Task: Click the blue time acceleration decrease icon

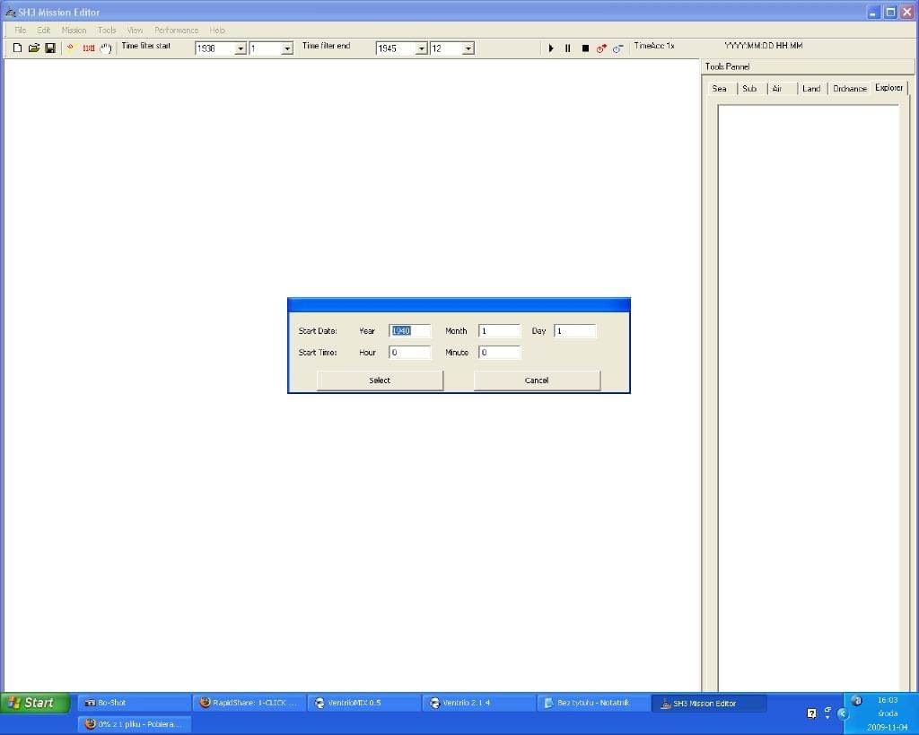Action: (x=617, y=48)
